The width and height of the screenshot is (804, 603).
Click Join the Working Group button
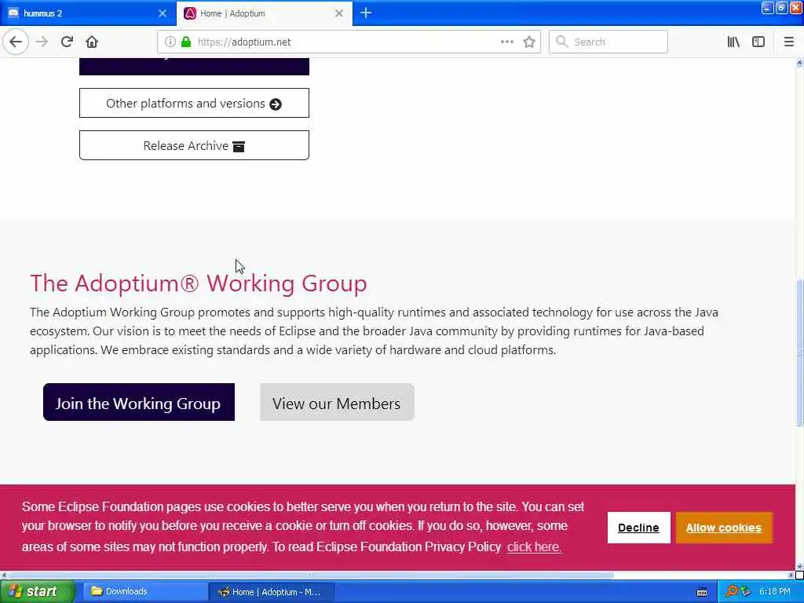coord(139,403)
